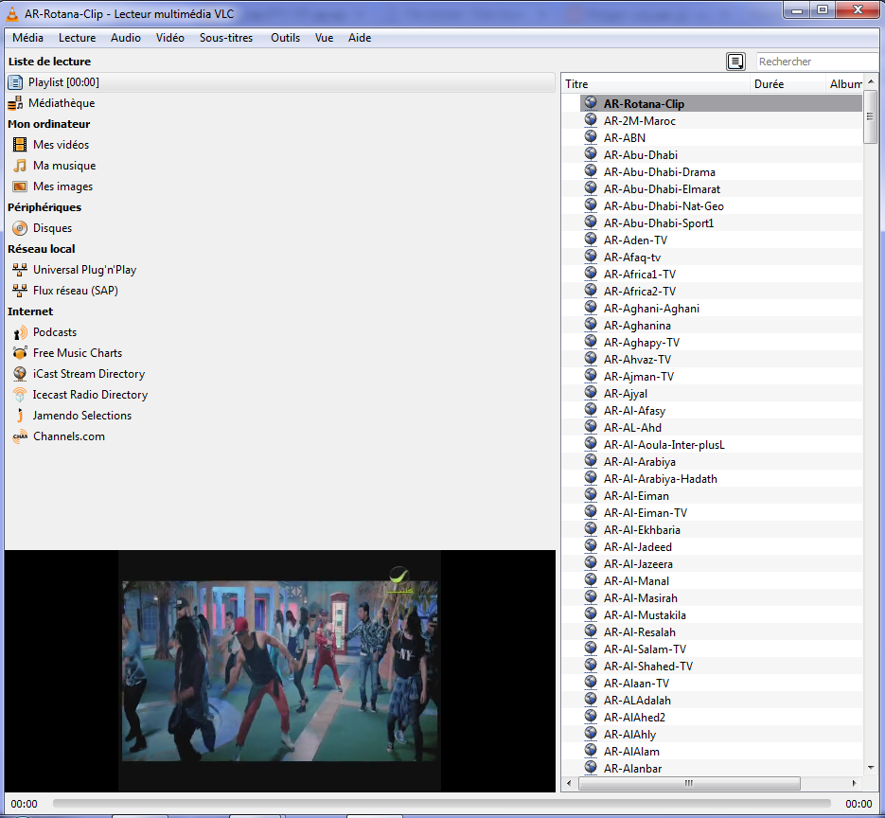The height and width of the screenshot is (818, 885).
Task: Click the Ma musique note icon
Action: click(20, 166)
